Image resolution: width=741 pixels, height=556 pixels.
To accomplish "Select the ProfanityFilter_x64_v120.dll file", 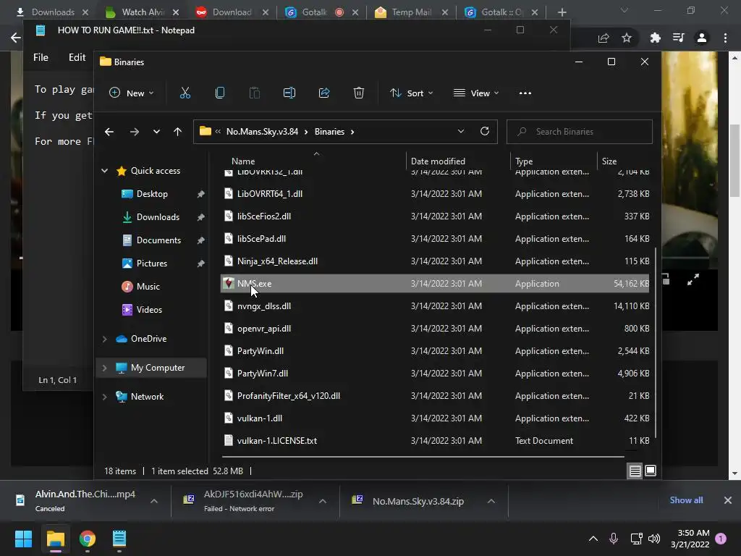I will click(434, 396).
